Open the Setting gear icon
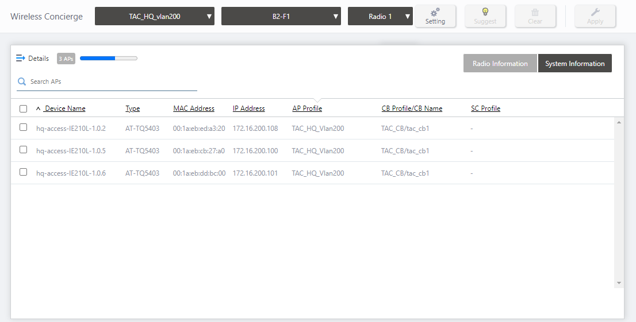 tap(435, 12)
